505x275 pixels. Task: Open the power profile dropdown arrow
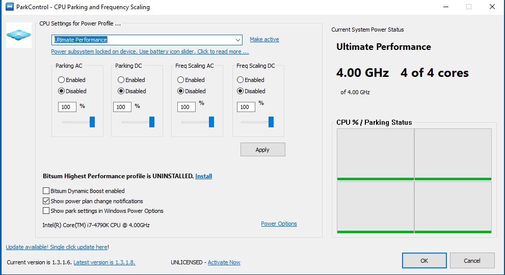(x=237, y=40)
